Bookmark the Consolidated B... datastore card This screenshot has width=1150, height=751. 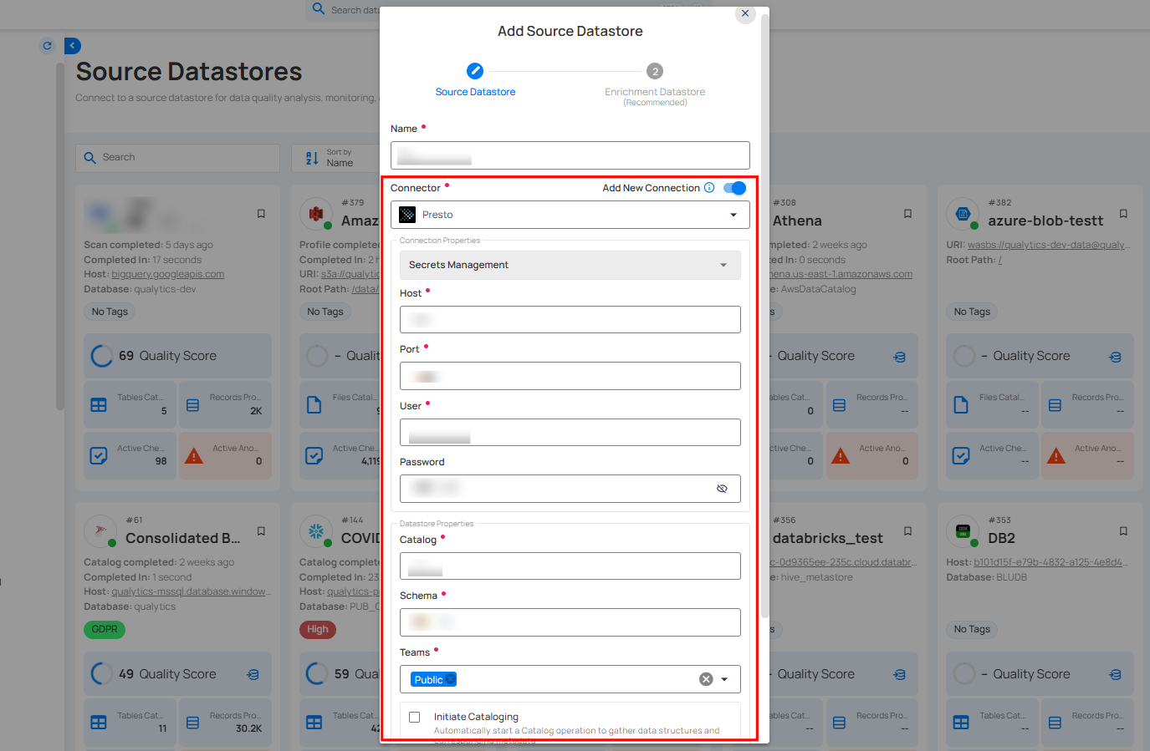[x=261, y=531]
